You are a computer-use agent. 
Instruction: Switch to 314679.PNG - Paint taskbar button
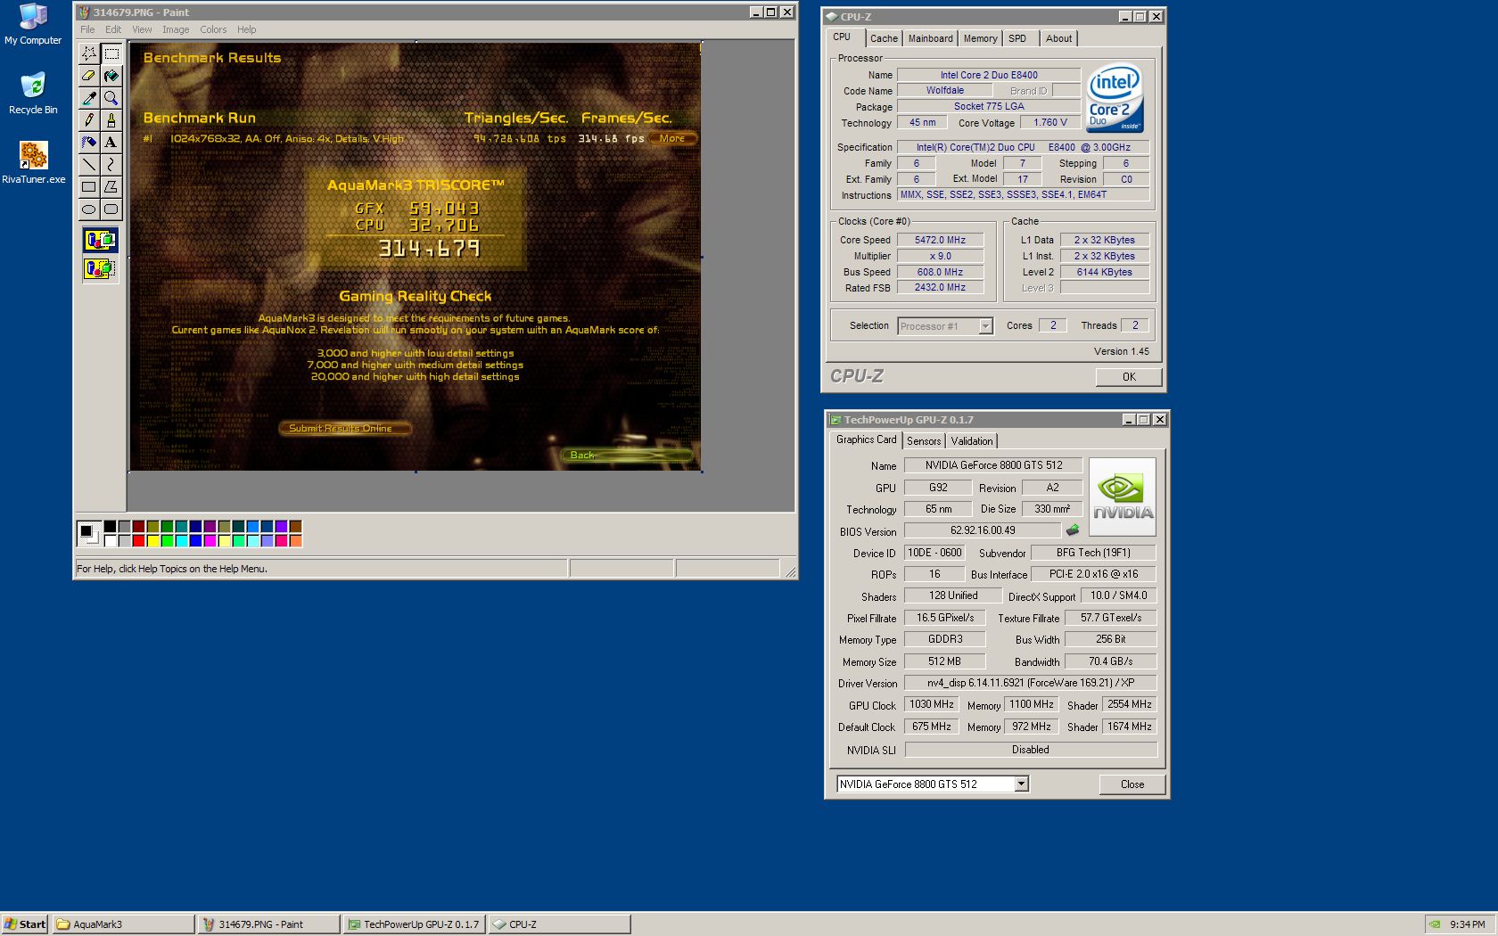[x=268, y=924]
